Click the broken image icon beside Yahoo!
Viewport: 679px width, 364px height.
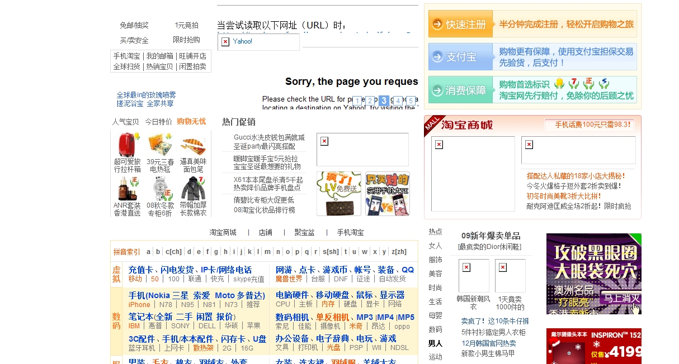(225, 42)
